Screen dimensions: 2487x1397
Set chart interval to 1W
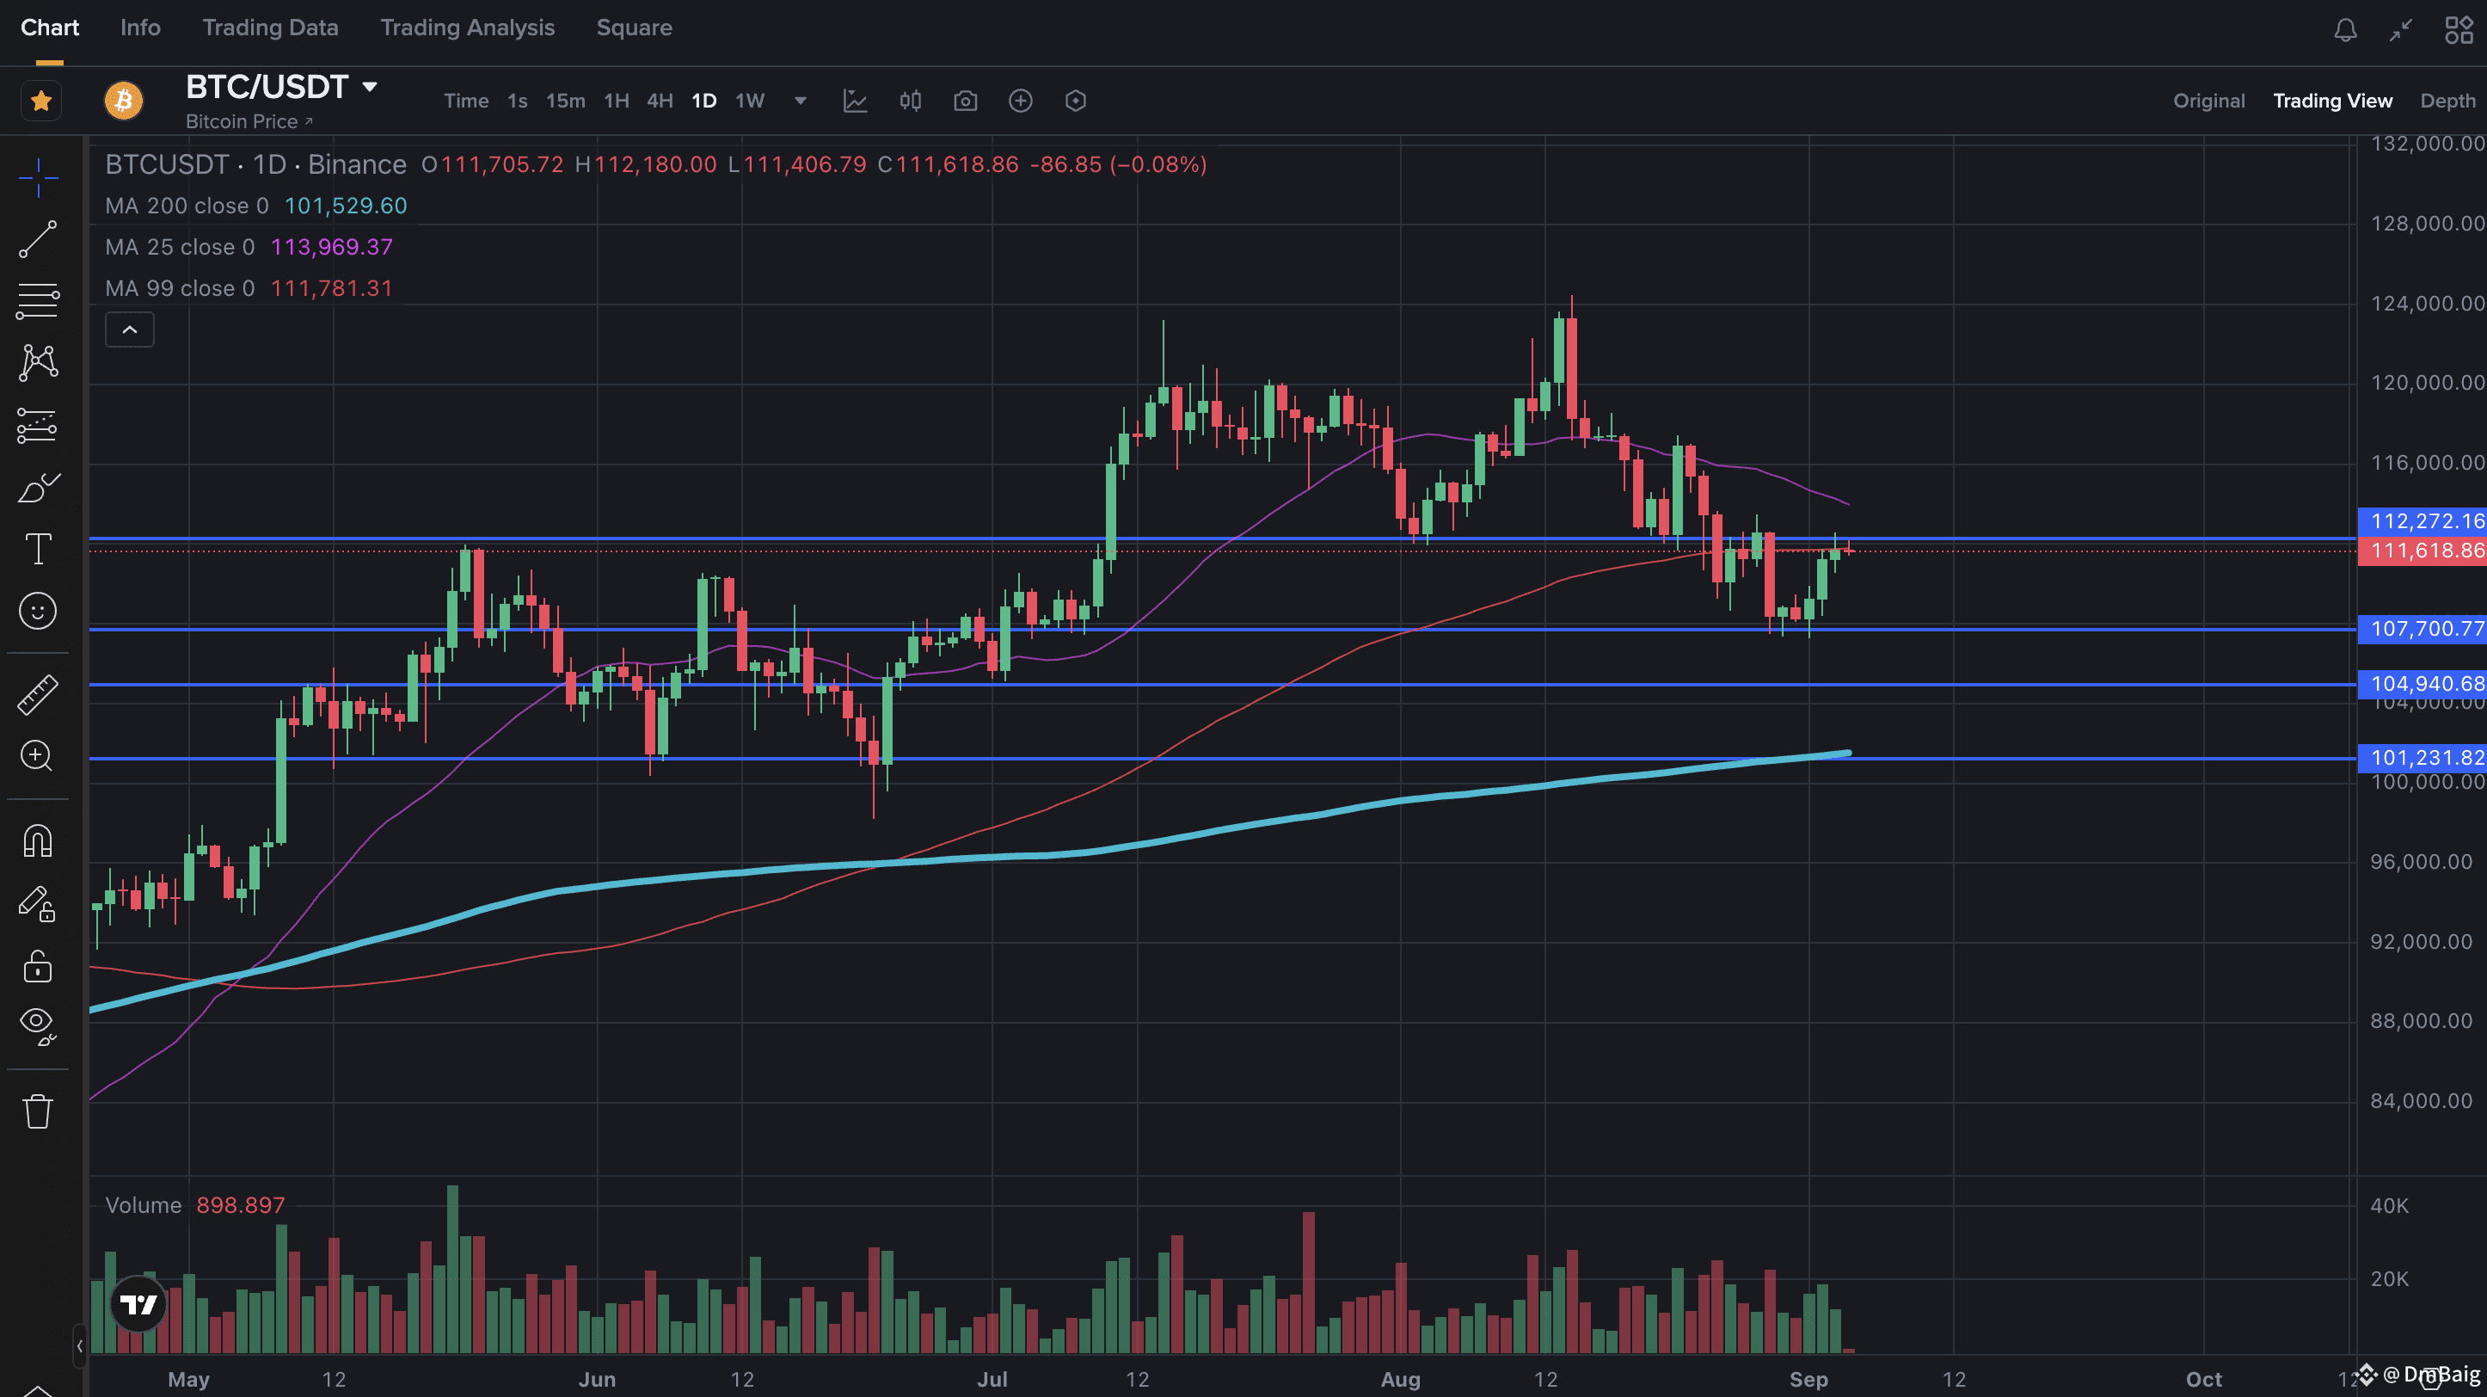(x=749, y=101)
